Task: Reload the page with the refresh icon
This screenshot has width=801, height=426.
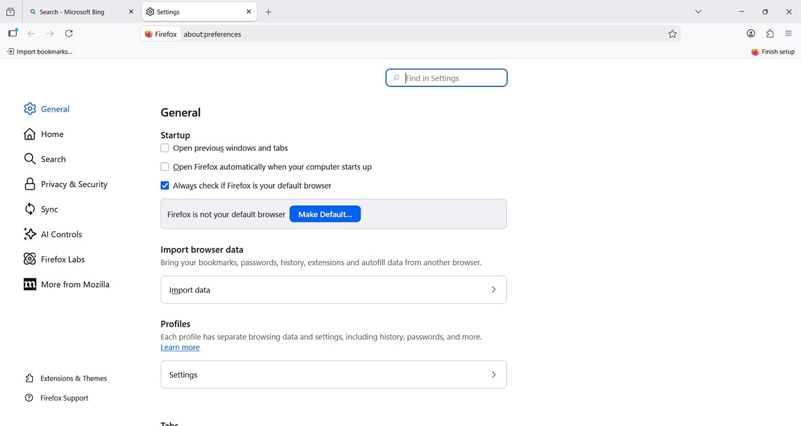Action: [69, 34]
